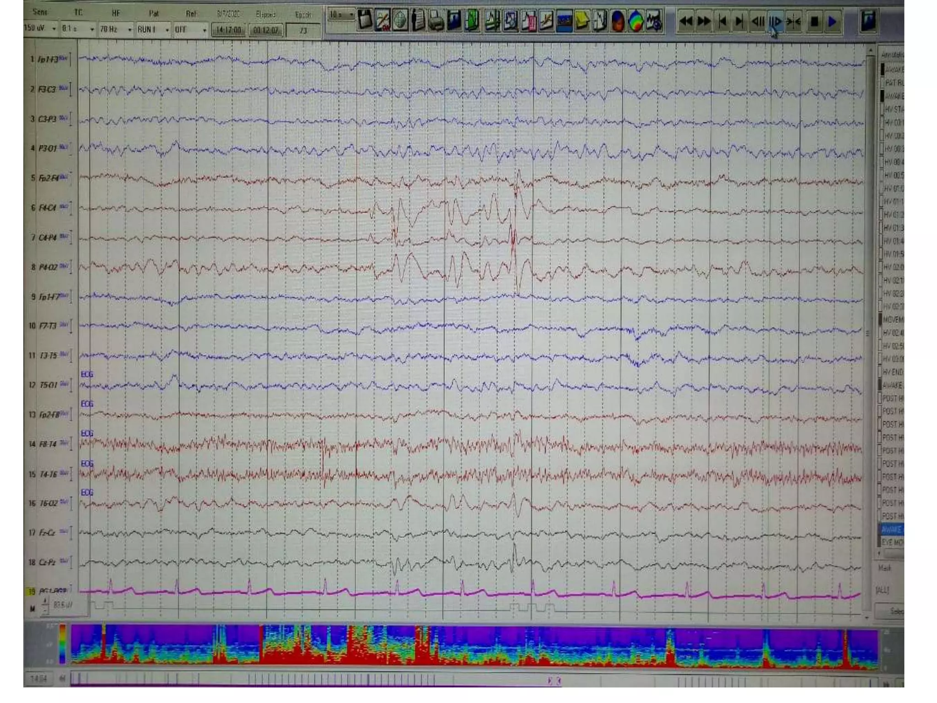Screen dimensions: 937x703
Task: Toggle the MOVEMENT annotation checkbox
Action: click(x=880, y=319)
